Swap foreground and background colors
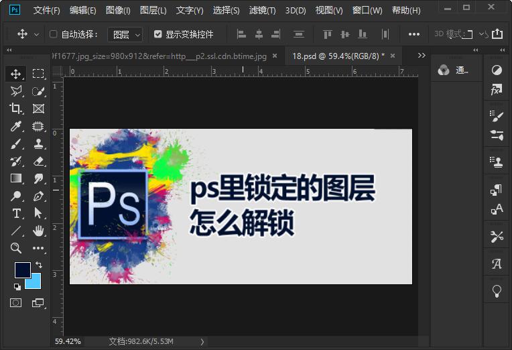Viewport: 512px width, 350px height. coord(38,265)
